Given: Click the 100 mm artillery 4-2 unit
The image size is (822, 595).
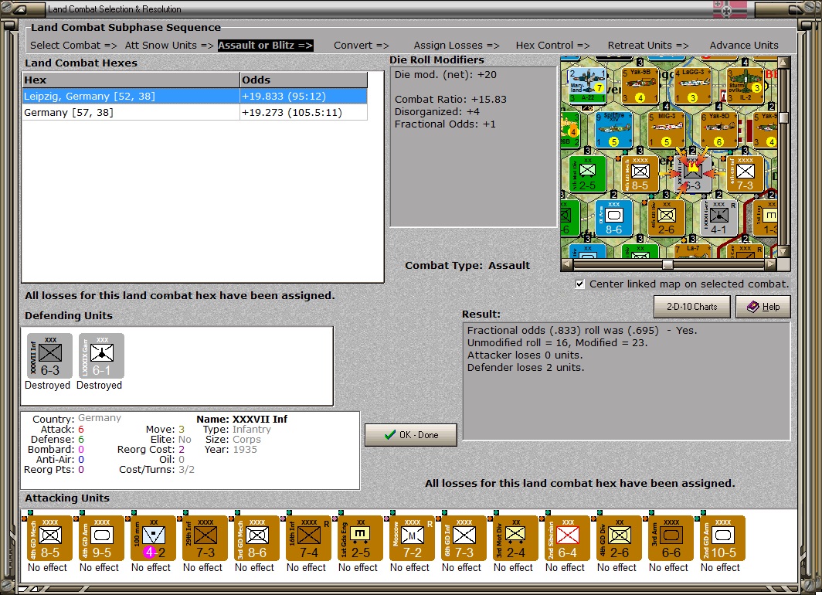Looking at the screenshot, I should pos(154,539).
